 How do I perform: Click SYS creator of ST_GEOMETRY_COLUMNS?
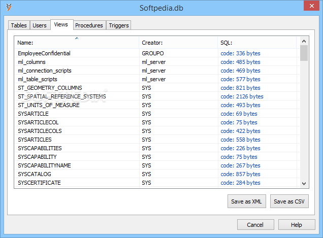(x=146, y=88)
